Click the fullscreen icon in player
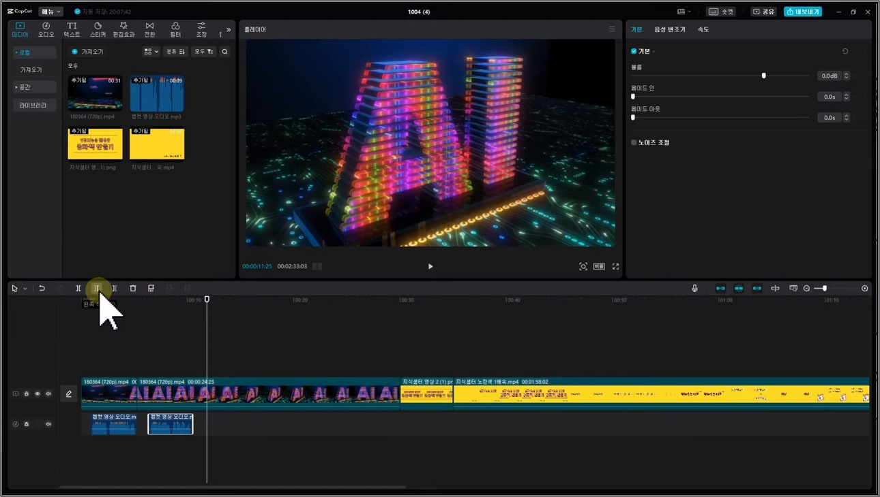880x497 pixels. [x=615, y=267]
